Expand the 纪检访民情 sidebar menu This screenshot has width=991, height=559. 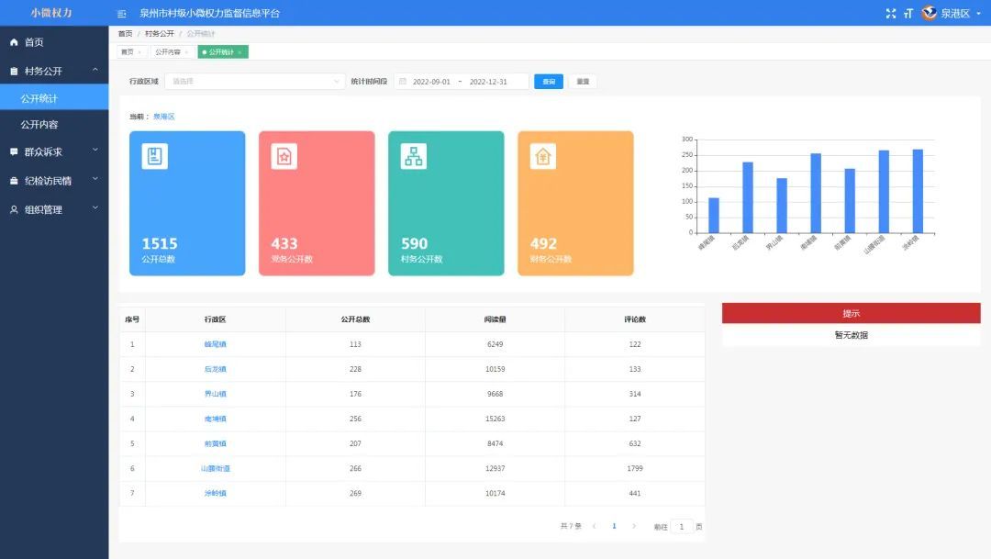[54, 181]
